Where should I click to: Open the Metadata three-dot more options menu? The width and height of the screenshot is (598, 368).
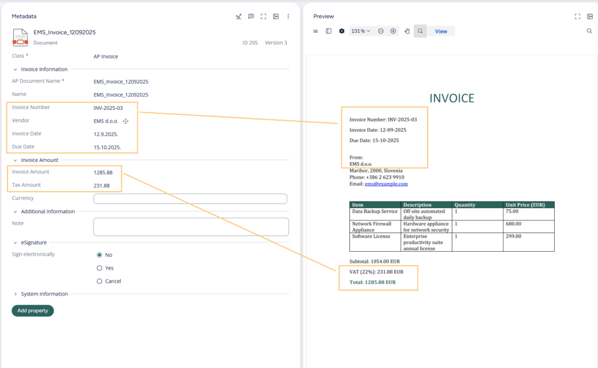pyautogui.click(x=288, y=16)
